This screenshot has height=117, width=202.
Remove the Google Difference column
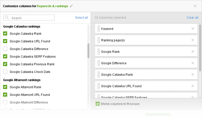tap(193, 63)
